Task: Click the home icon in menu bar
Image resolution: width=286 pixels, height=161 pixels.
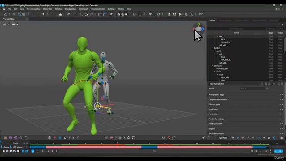Action: [x=4, y=9]
